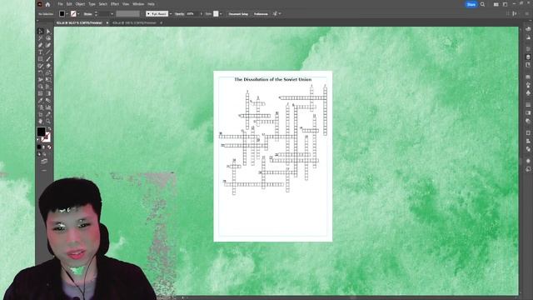
Task: Open the control bar stroke color dropdown
Action: [x=78, y=14]
